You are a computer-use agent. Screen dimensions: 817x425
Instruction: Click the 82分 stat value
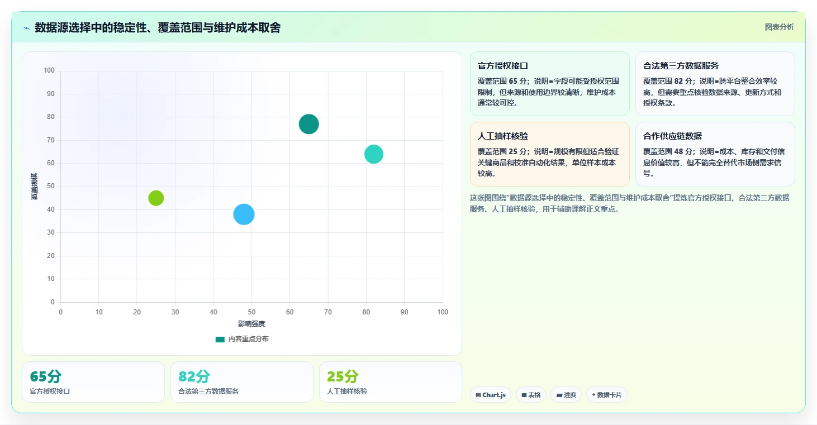pyautogui.click(x=194, y=376)
